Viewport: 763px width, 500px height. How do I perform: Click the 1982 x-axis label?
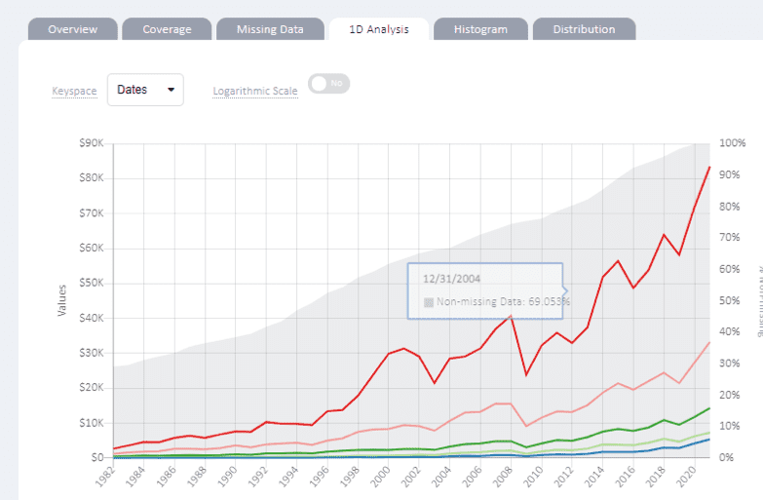pyautogui.click(x=108, y=477)
